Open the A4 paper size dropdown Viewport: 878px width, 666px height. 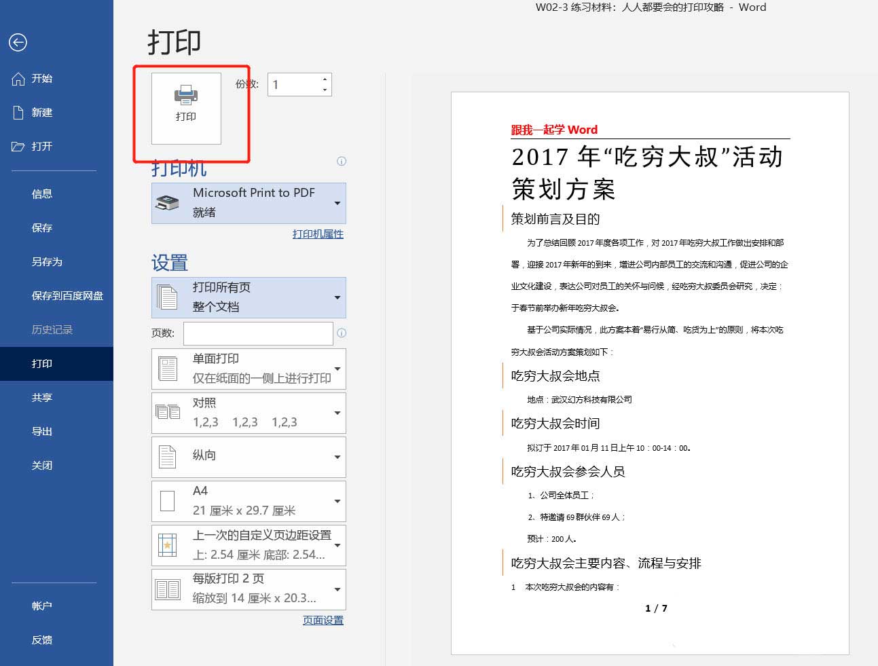click(x=249, y=501)
